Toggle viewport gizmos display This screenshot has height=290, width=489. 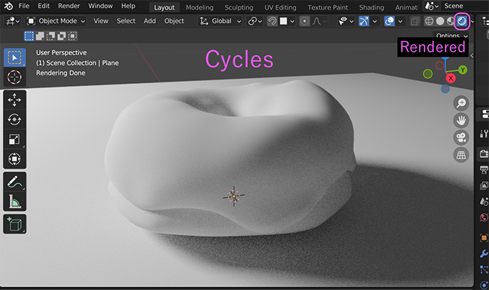[364, 21]
